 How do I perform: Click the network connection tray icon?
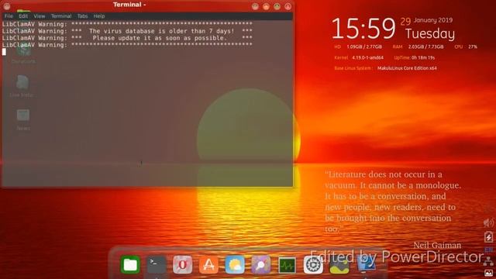[488, 260]
